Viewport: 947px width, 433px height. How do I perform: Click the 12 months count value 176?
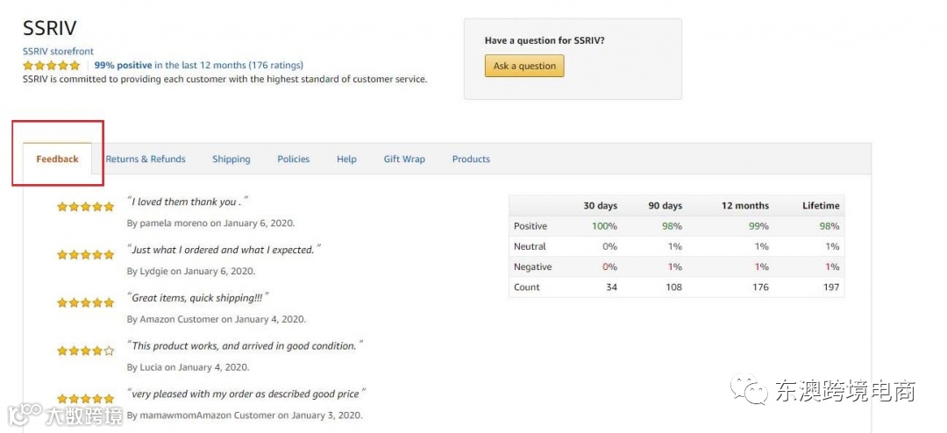point(760,287)
